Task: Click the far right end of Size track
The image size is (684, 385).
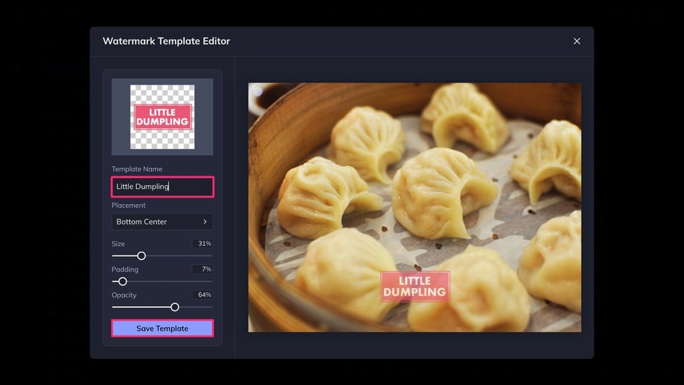Action: point(211,255)
